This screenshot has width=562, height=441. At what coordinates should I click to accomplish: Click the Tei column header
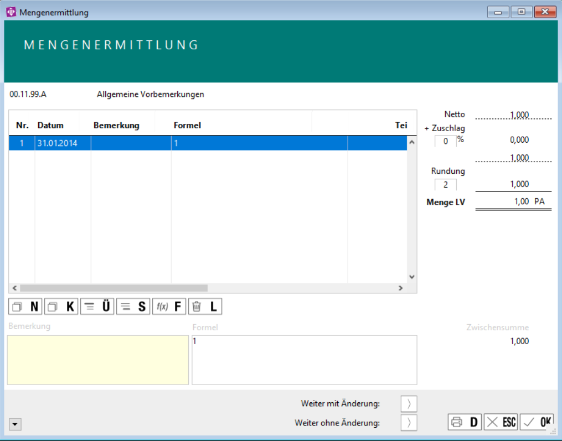pyautogui.click(x=401, y=126)
